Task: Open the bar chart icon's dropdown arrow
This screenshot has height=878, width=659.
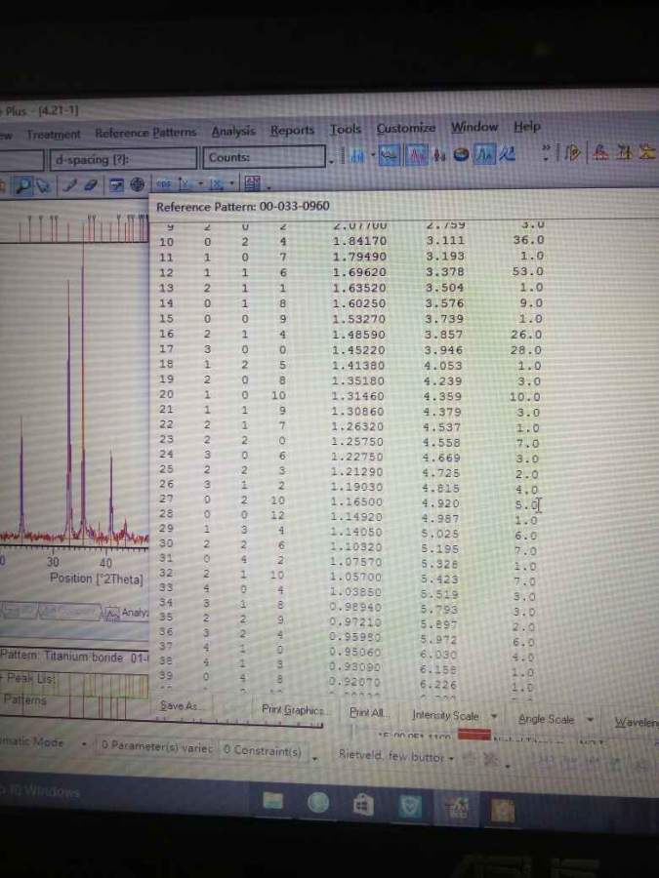Action: click(x=373, y=156)
